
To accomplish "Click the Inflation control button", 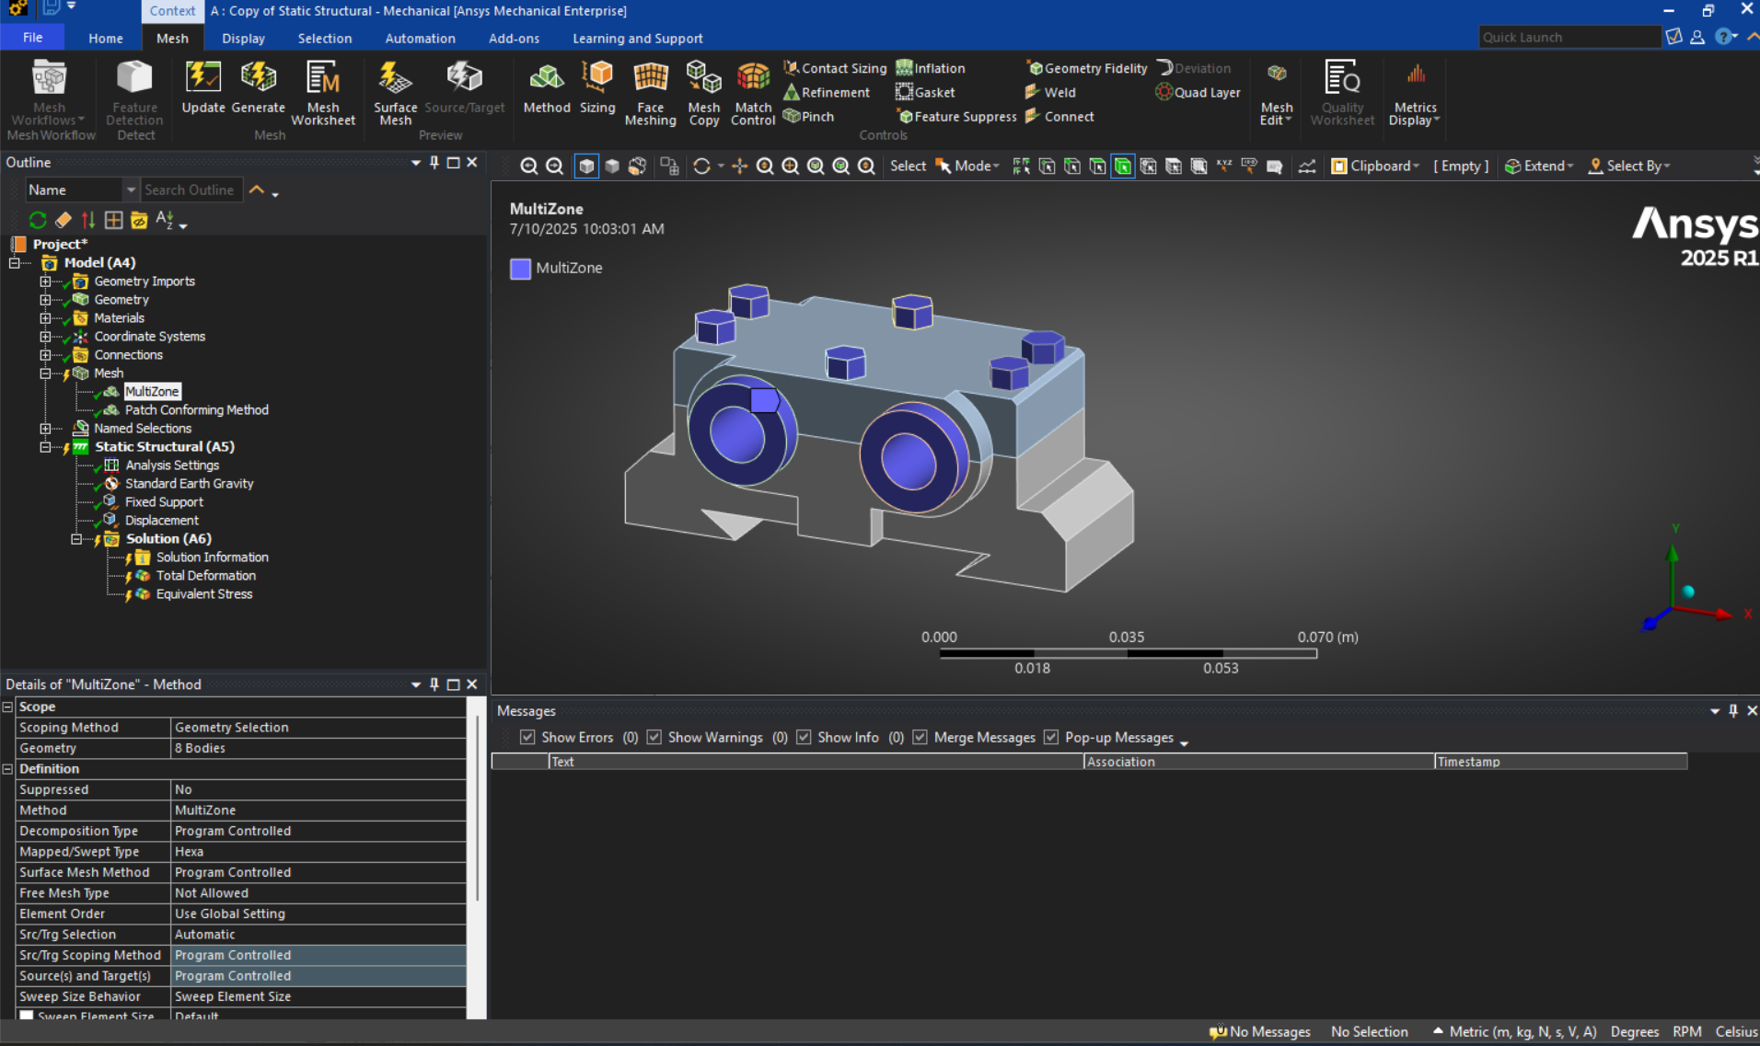I will [x=930, y=67].
